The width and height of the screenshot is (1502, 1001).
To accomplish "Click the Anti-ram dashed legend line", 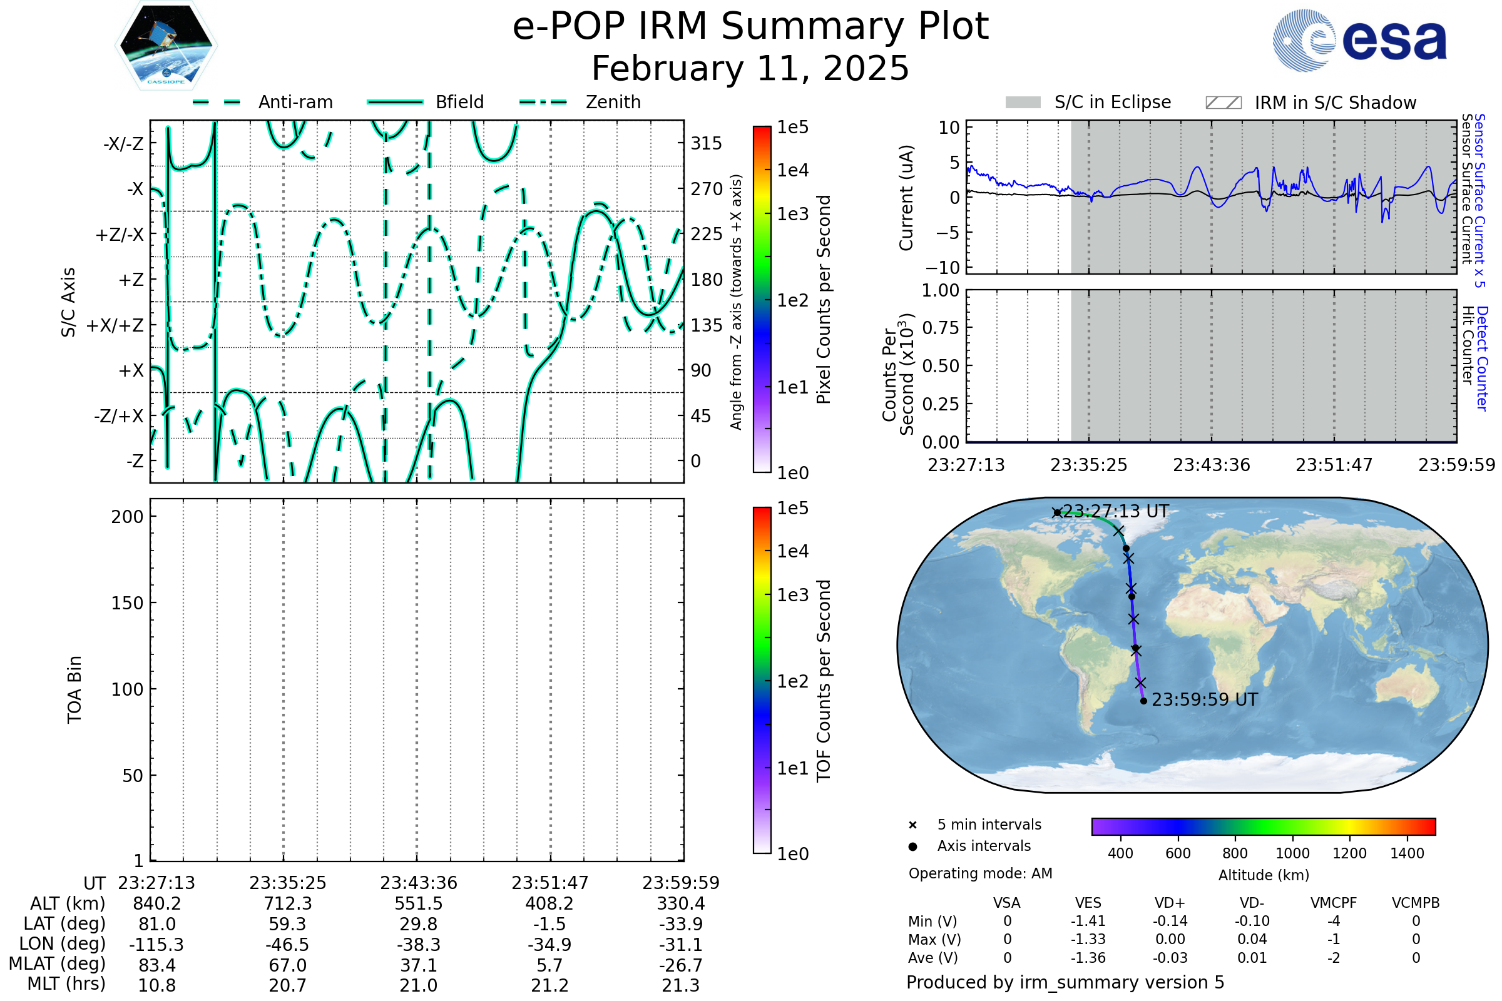I will tap(217, 102).
